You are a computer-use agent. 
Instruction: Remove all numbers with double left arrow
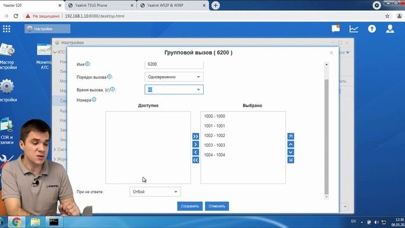pos(196,160)
